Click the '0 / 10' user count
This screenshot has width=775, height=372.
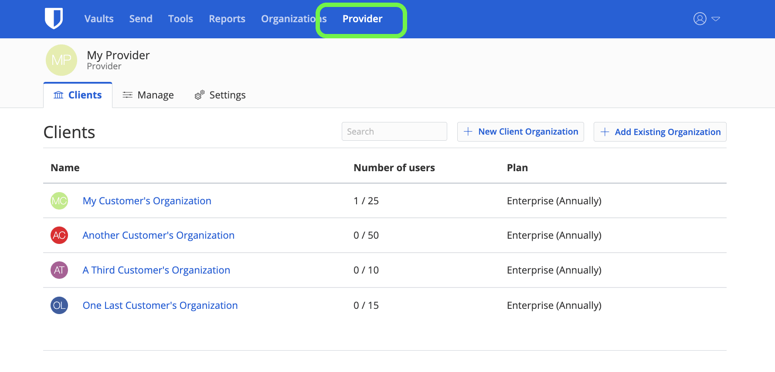point(366,270)
